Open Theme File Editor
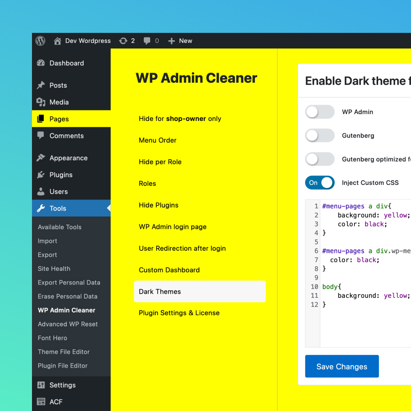Screen dimensions: 411x411 coord(63,352)
